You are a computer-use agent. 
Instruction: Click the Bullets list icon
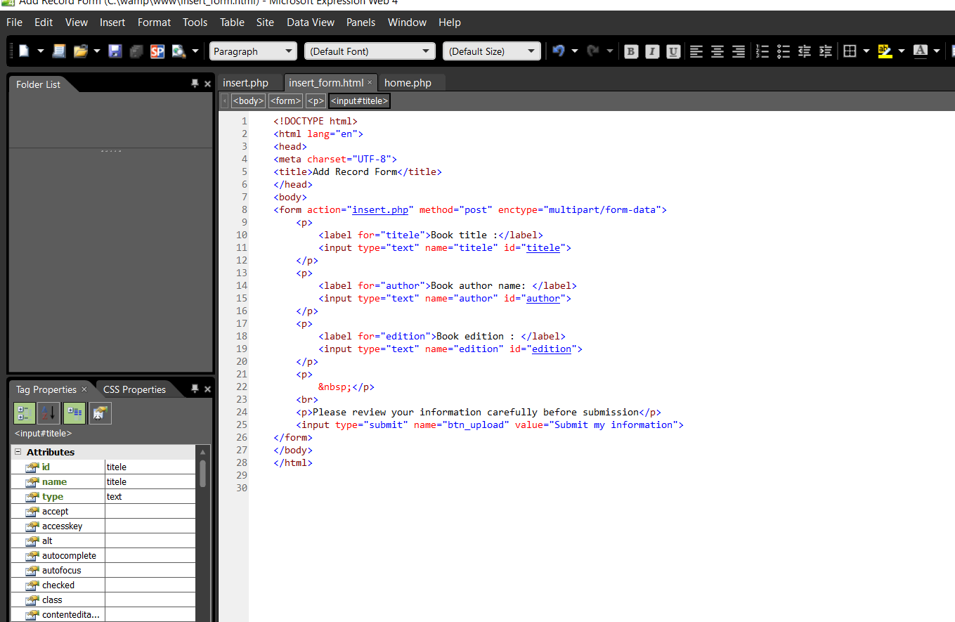[784, 51]
